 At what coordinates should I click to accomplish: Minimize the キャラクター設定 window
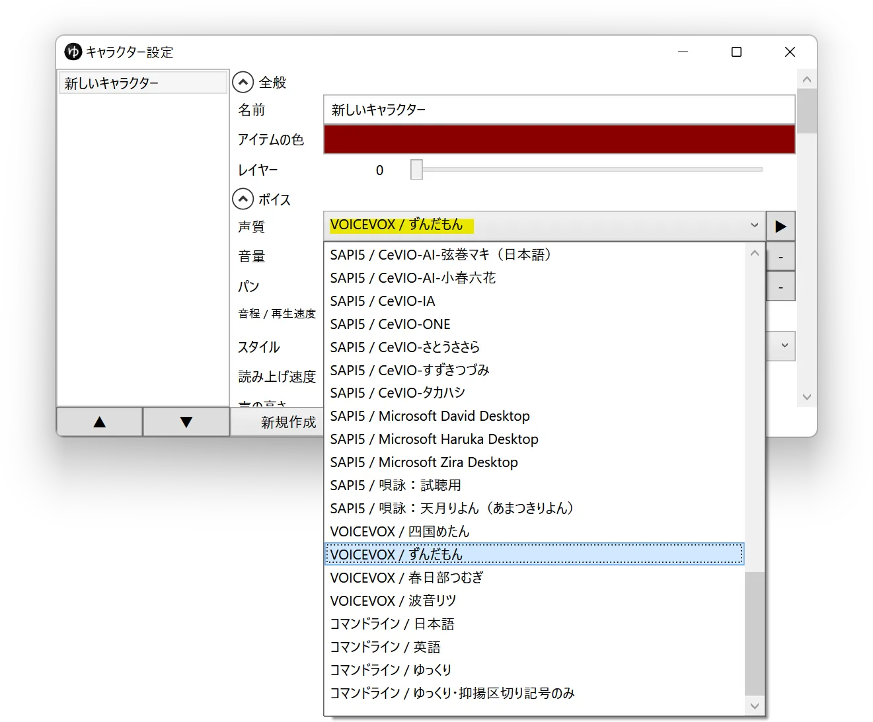(683, 52)
